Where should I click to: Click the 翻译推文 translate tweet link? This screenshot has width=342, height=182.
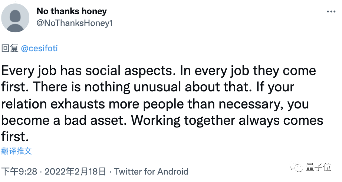pyautogui.click(x=17, y=151)
